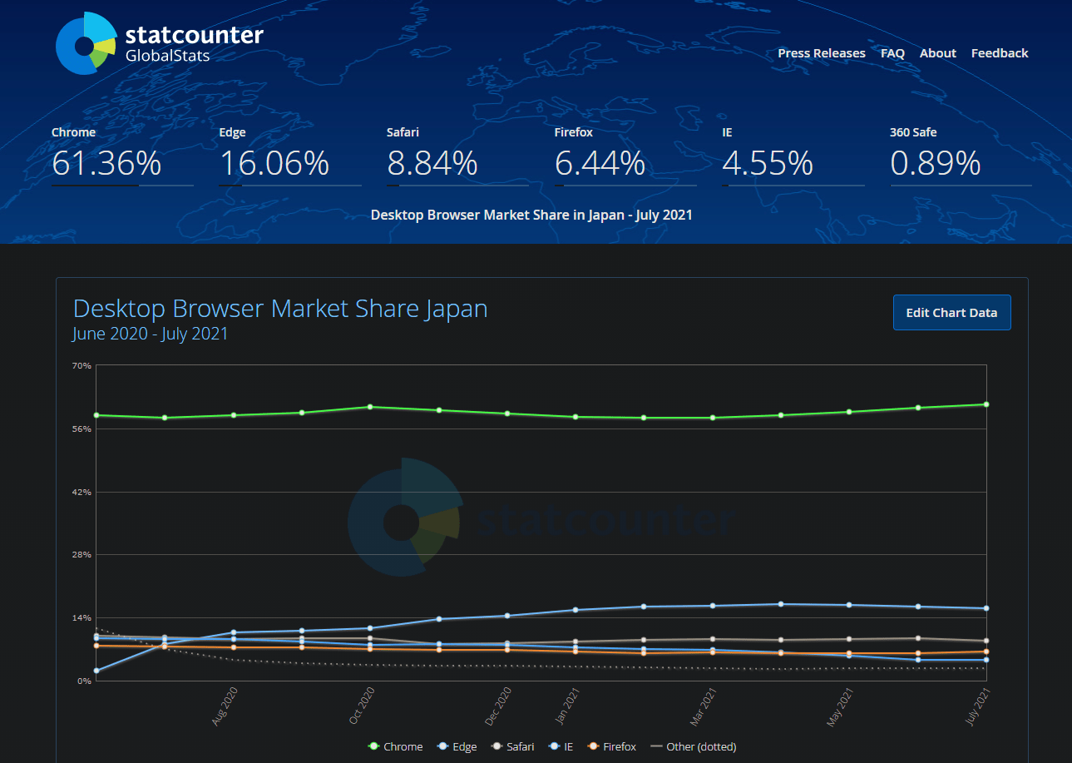Select the IE 4.55% header value

click(768, 163)
